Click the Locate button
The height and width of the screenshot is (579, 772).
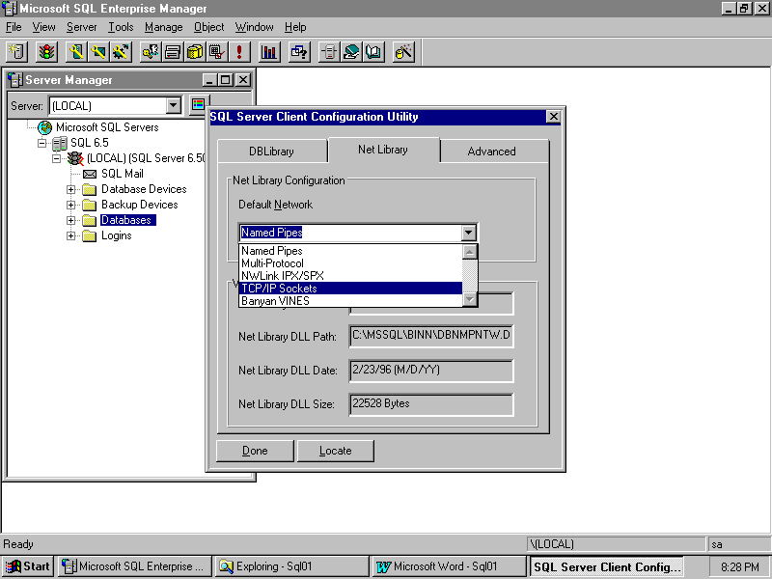pyautogui.click(x=335, y=451)
